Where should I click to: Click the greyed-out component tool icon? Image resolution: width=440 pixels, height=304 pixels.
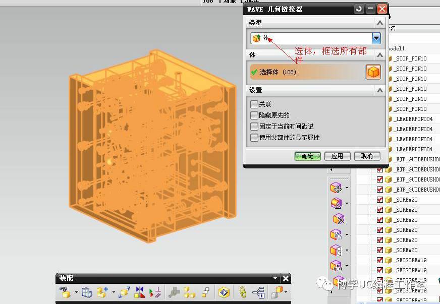[x=174, y=292]
